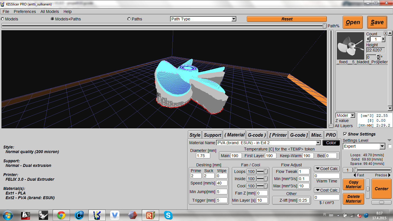Increase model count with right arrow
This screenshot has width=393, height=221.
383,39
